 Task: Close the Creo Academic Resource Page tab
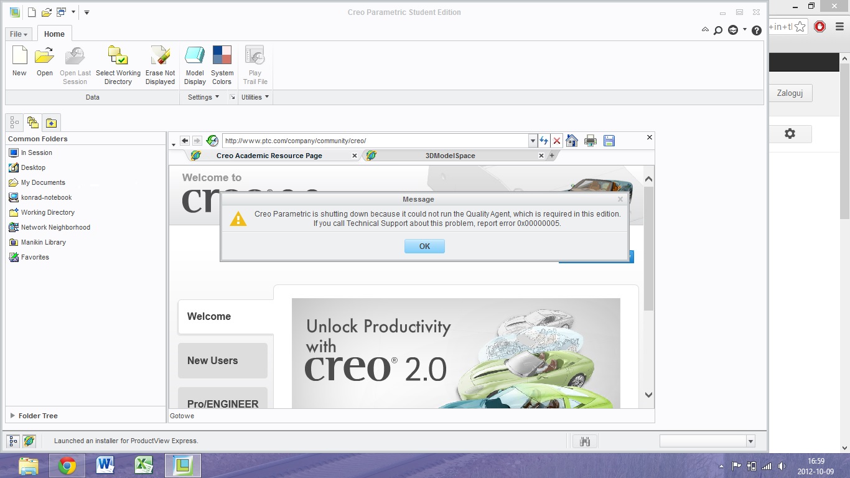[355, 156]
